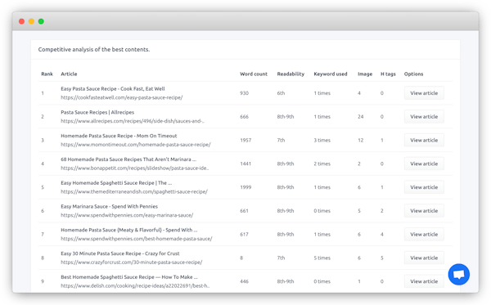View article for Crazy for Crust recipe
Screen dimensions: 491x305
coord(424,258)
